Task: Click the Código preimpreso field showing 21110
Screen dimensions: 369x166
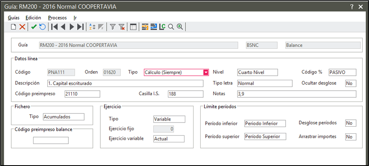Action: coord(83,94)
